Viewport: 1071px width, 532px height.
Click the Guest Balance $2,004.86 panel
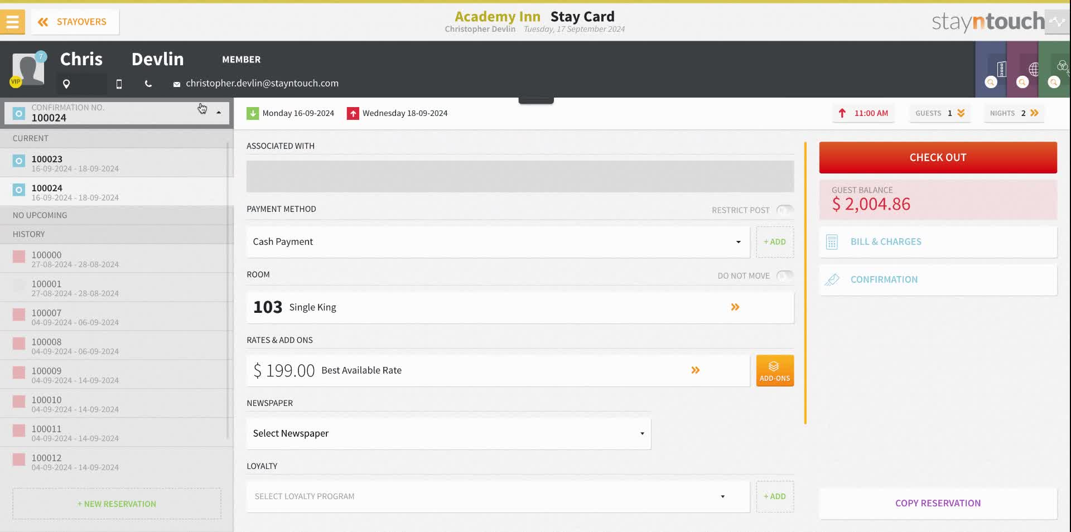pos(938,199)
